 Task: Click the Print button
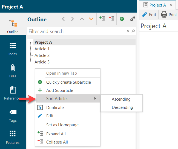tap(169, 15)
